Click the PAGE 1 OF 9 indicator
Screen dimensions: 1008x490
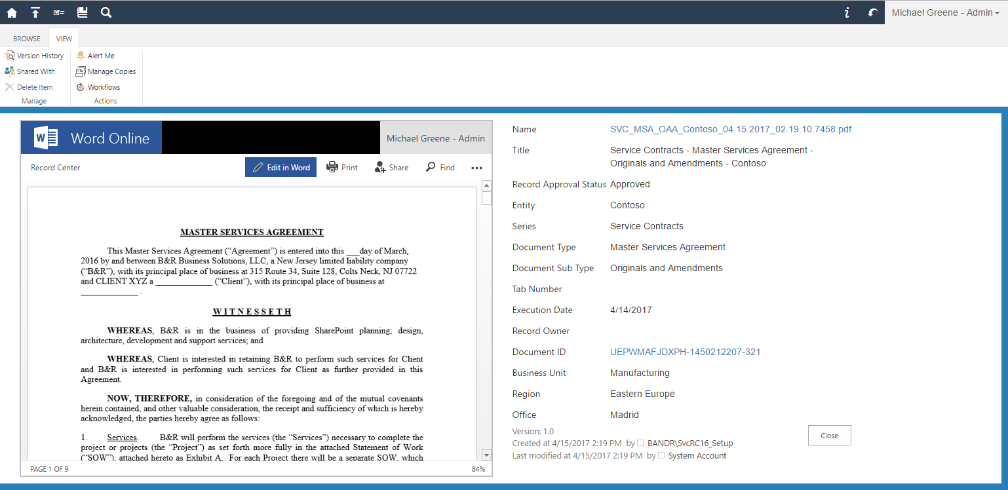[49, 469]
